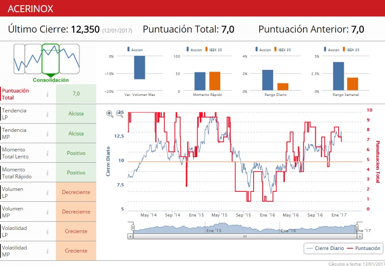Viewport: 385px width, 266px height.
Task: Click the blue bar in Var. Volumen Mes
Action: click(140, 68)
